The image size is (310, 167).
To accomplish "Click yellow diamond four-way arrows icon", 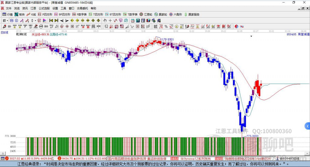I will (93, 20).
